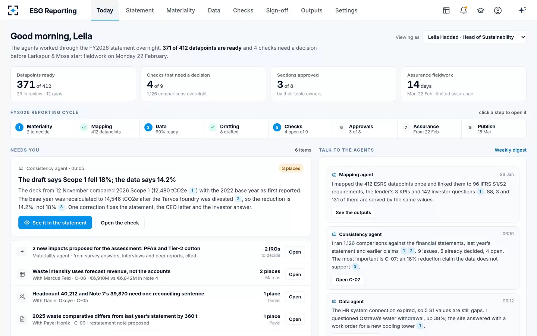Open the Materiality step, 2 to decide
The width and height of the screenshot is (537, 336).
(43, 129)
